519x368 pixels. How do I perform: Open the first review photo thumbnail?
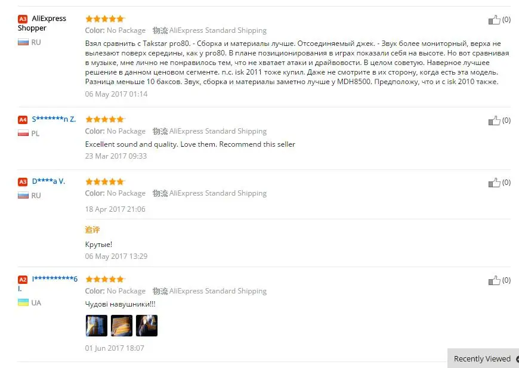tap(97, 326)
